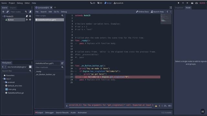The width and height of the screenshot is (207, 116).
Task: Collapse the res:// folder
Action: 3,79
